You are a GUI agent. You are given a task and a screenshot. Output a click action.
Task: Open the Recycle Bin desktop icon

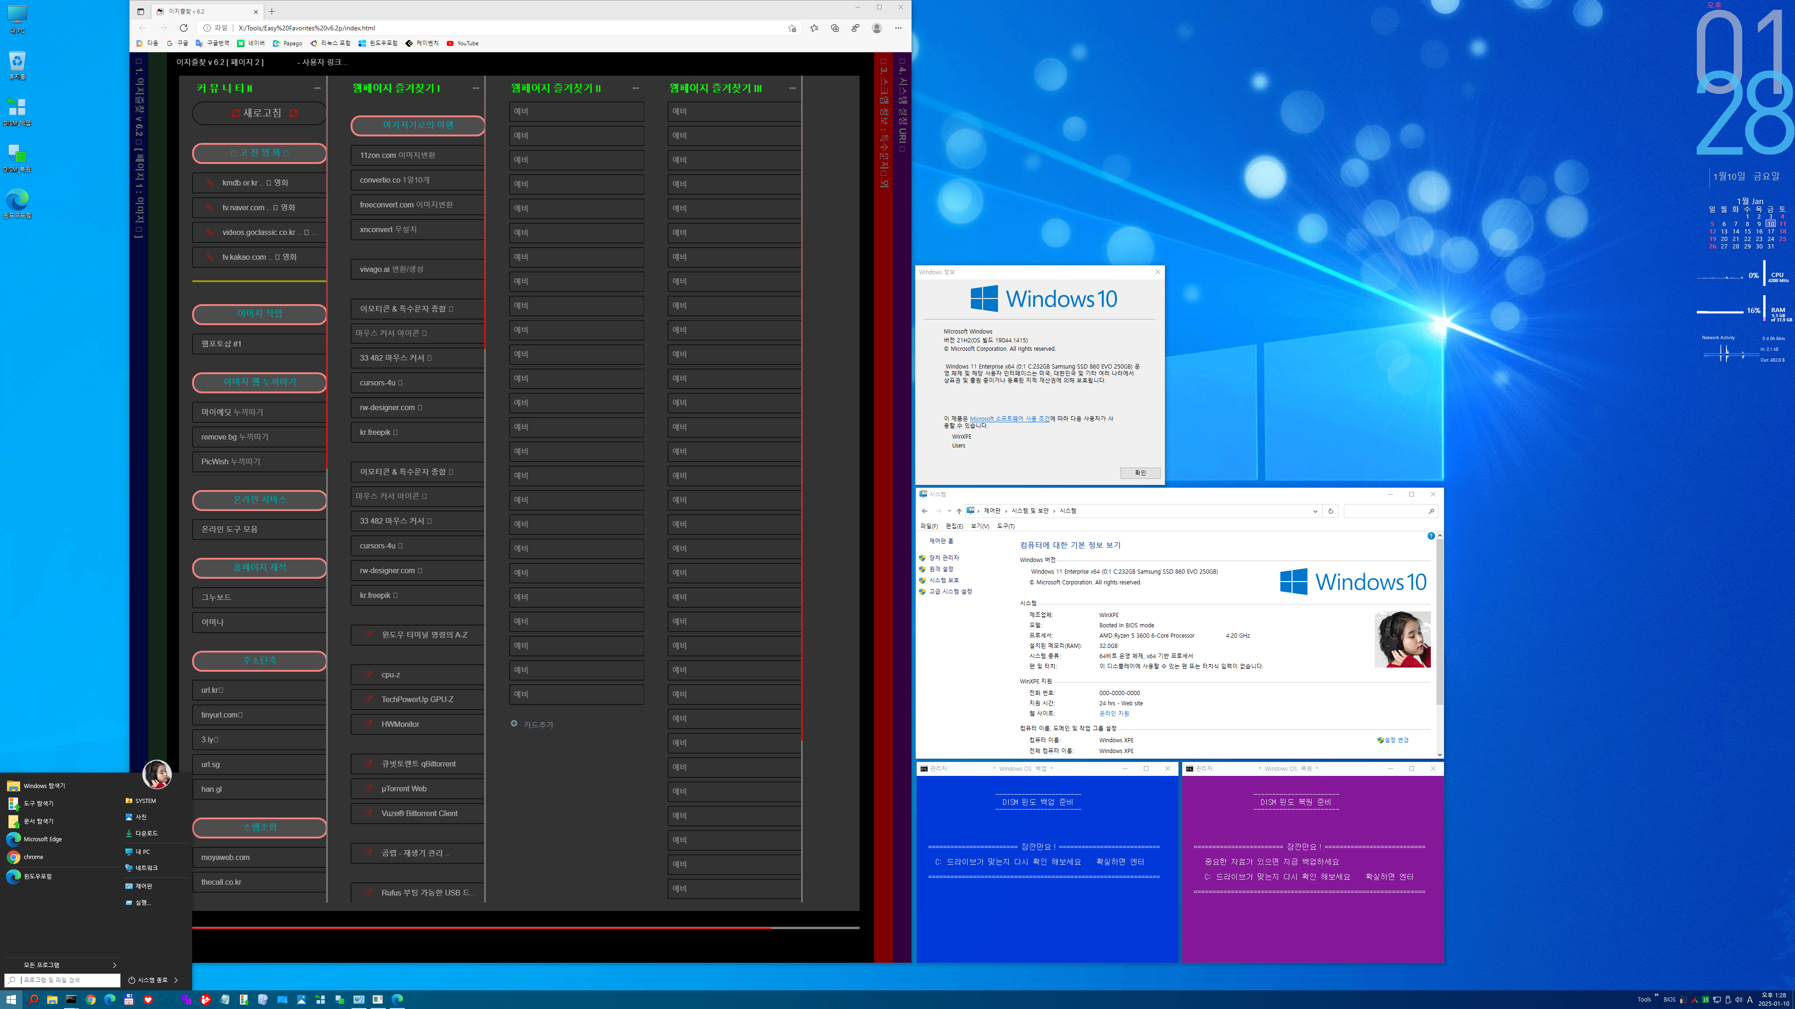[17, 65]
